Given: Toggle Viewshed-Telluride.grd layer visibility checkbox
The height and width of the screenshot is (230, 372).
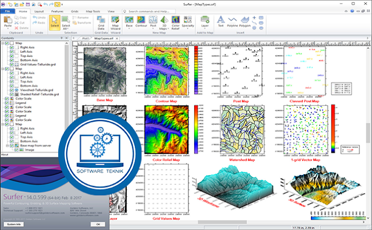Looking at the screenshot, I should point(12,90).
